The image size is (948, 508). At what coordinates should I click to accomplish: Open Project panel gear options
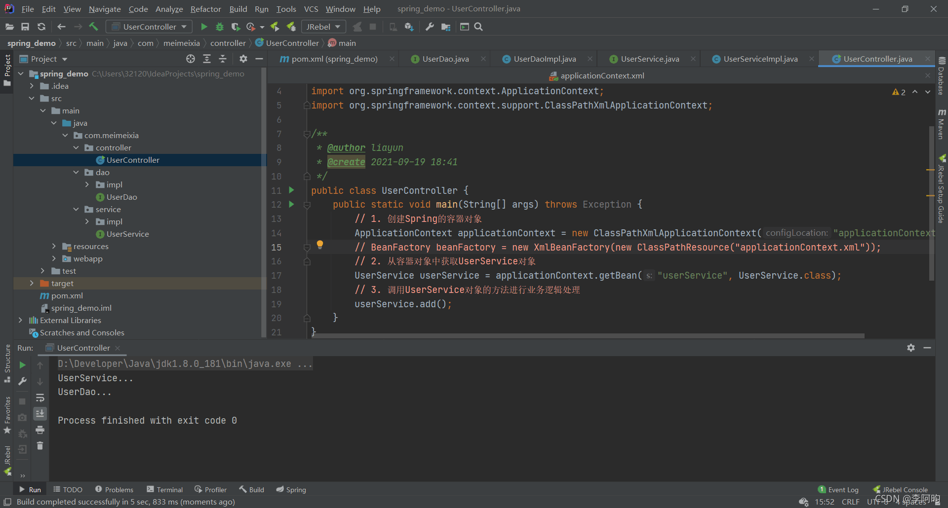243,59
